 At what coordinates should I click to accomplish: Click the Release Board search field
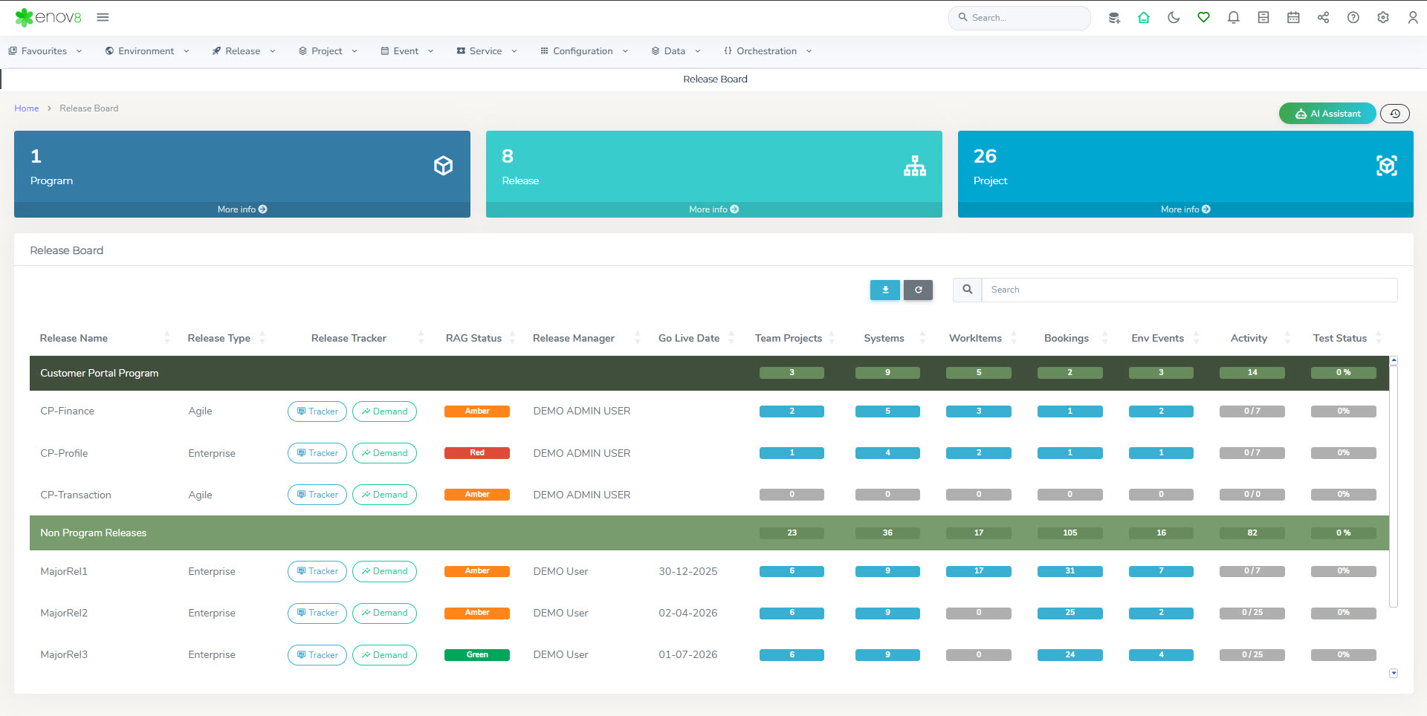[1189, 290]
